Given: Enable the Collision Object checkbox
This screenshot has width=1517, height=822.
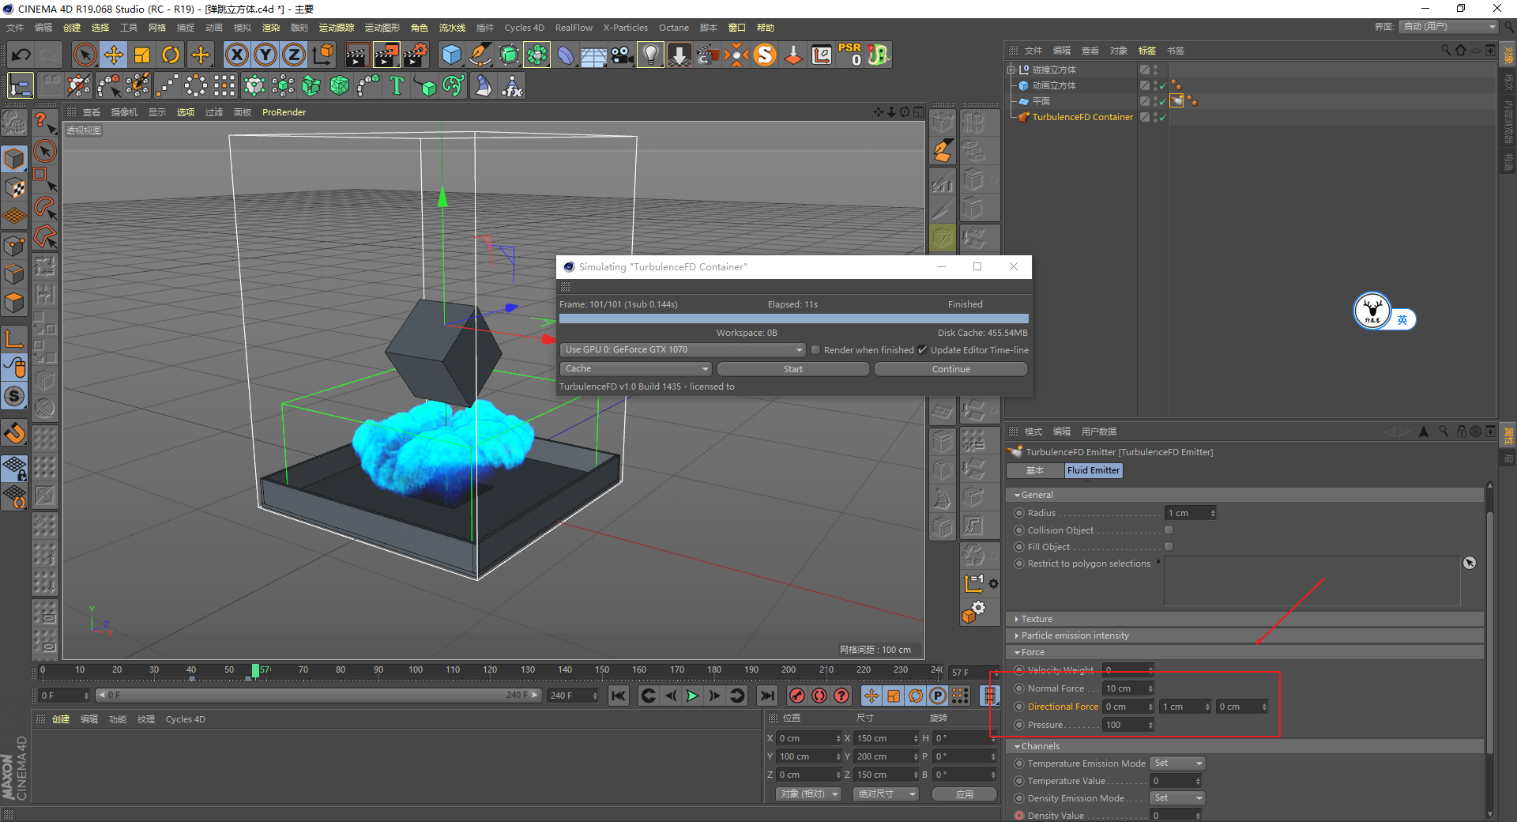Looking at the screenshot, I should click(x=1169, y=530).
